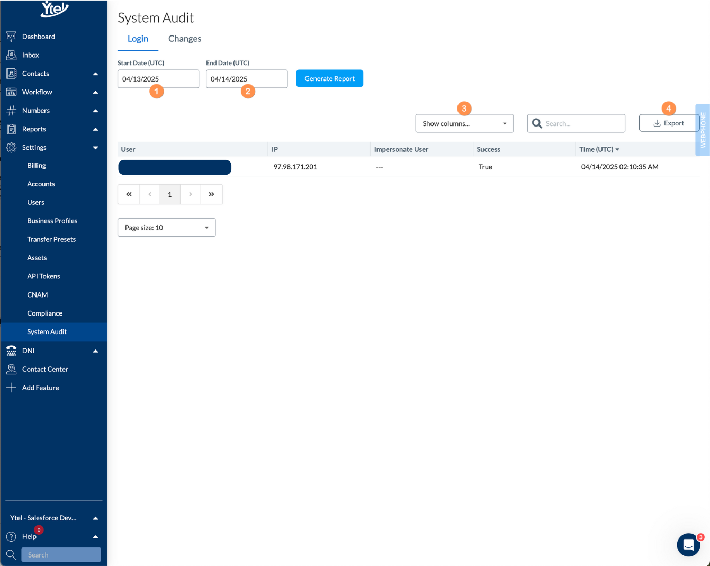Open API Tokens settings
Image resolution: width=710 pixels, height=566 pixels.
[x=44, y=276]
